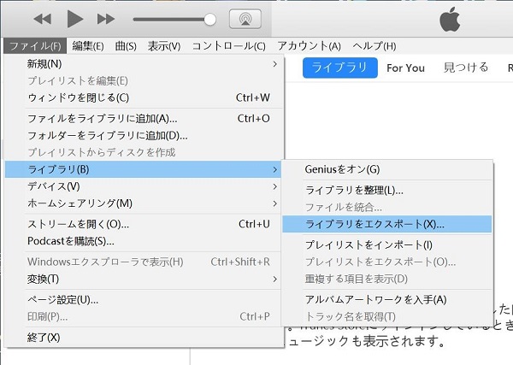Click the fast forward next button
This screenshot has height=365, width=513.
point(106,19)
